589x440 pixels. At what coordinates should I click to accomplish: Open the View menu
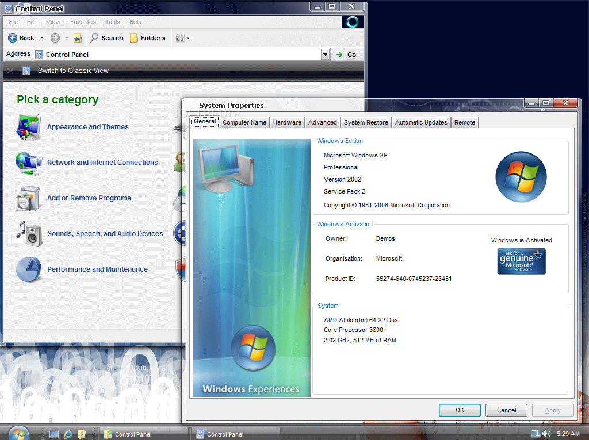pos(53,22)
